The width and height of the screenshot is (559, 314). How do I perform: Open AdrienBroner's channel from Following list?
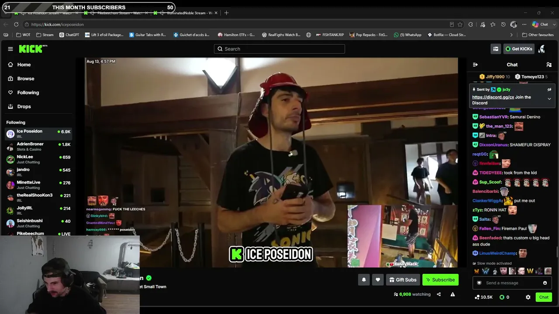(x=38, y=147)
